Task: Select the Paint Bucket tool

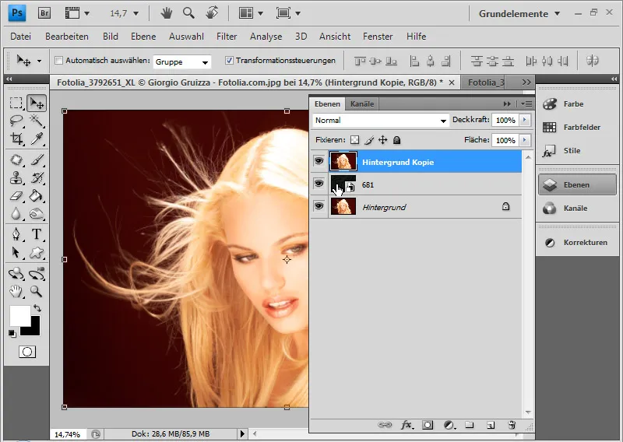Action: point(37,195)
